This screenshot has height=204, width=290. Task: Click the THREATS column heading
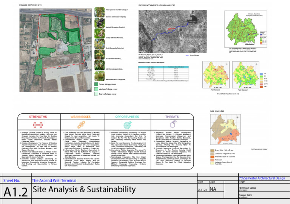[x=172, y=117]
